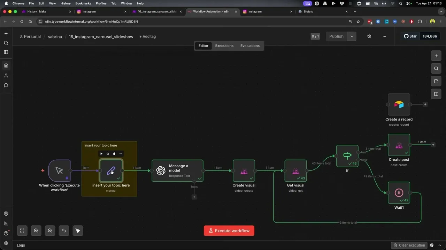Select the Get visual node

click(295, 170)
